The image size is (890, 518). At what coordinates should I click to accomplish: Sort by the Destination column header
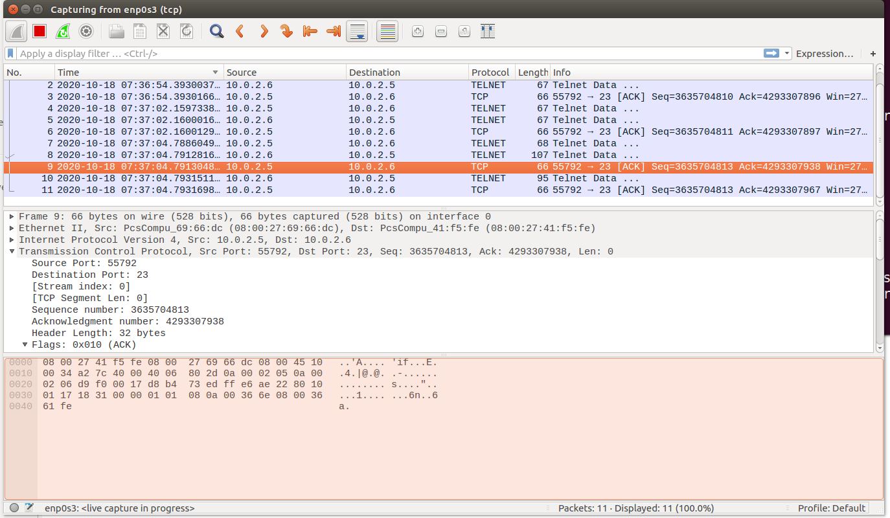(x=407, y=73)
